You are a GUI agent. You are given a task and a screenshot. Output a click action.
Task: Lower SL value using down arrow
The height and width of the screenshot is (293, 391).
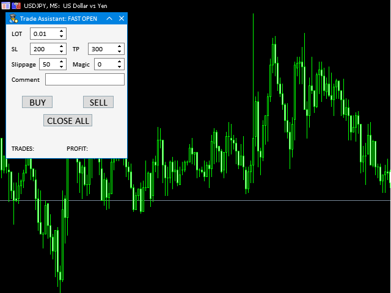point(61,52)
